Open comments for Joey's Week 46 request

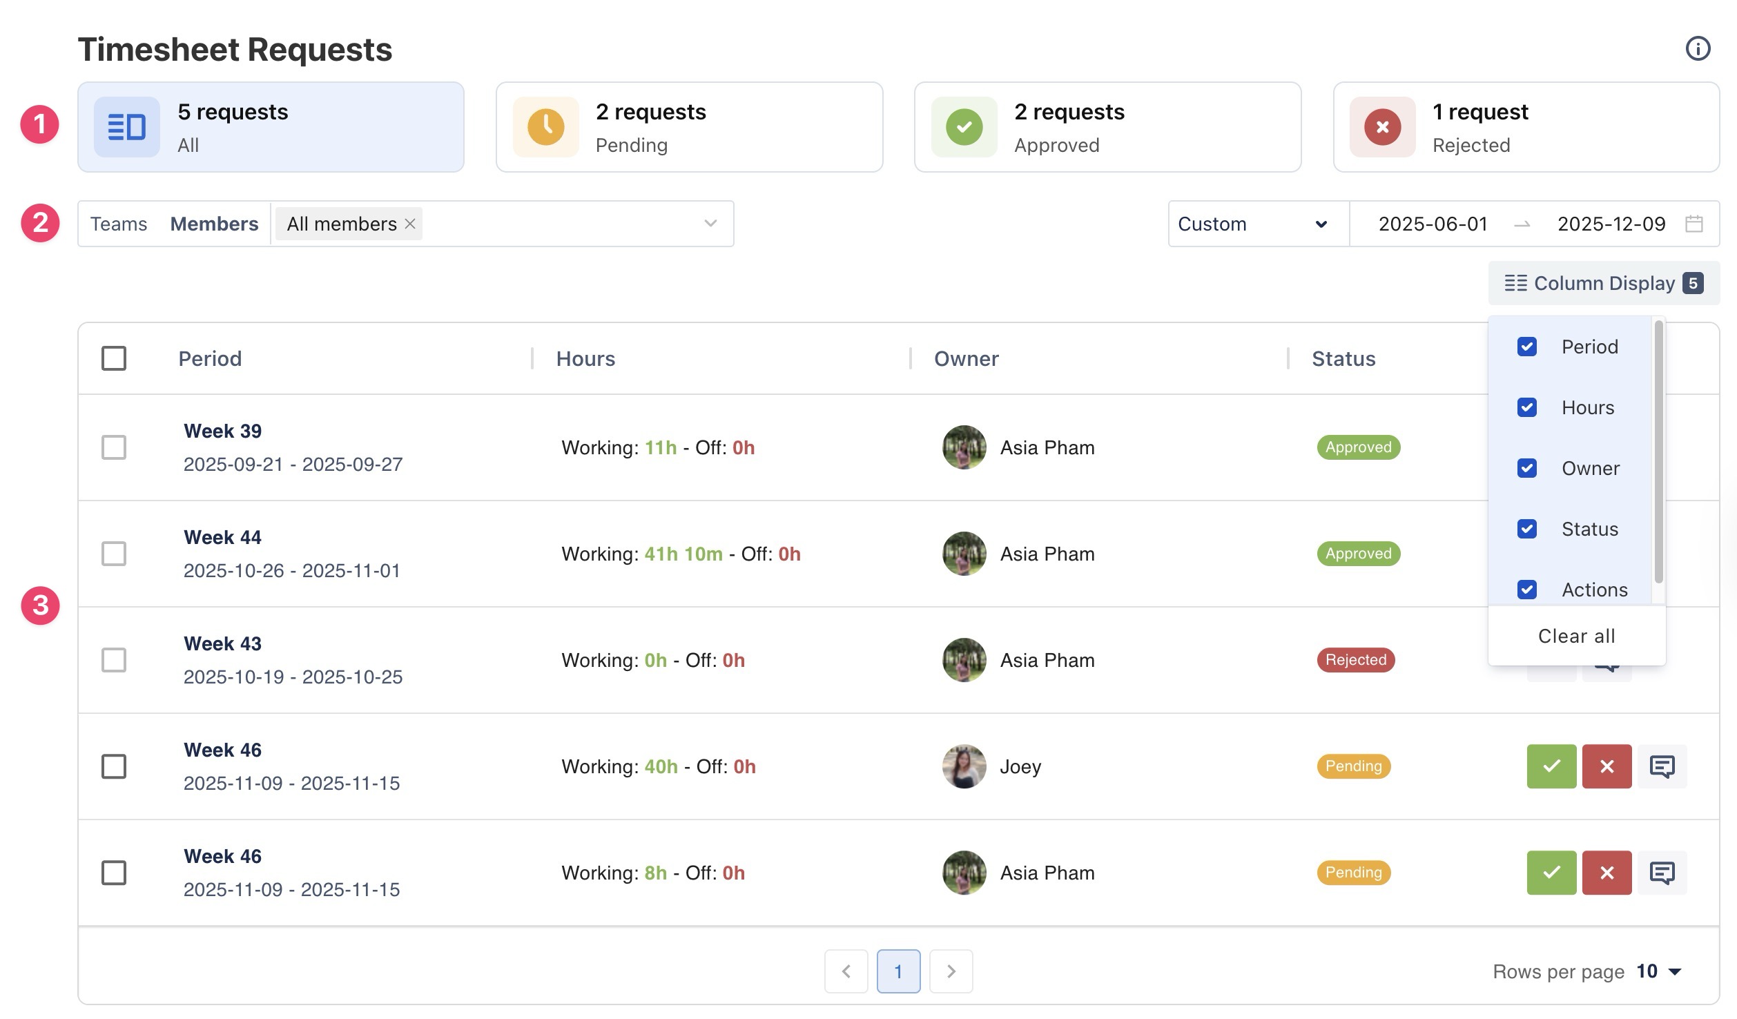coord(1661,766)
